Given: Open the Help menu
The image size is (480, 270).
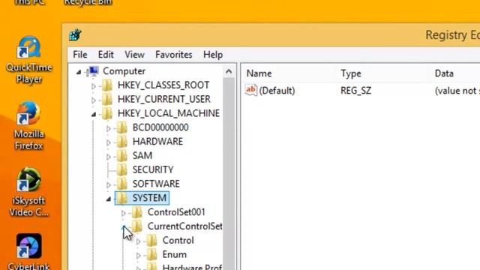Looking at the screenshot, I should click(x=213, y=55).
